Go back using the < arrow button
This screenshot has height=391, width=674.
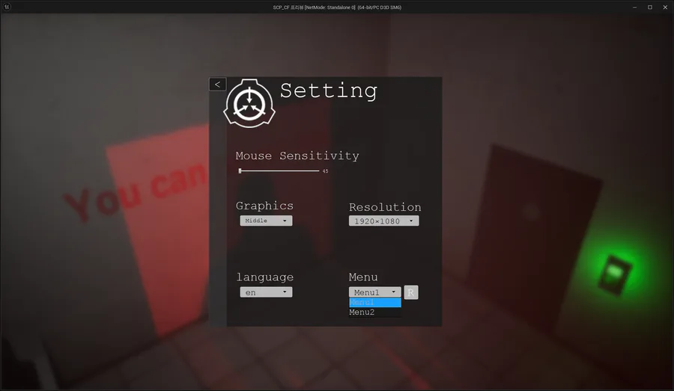click(x=217, y=84)
